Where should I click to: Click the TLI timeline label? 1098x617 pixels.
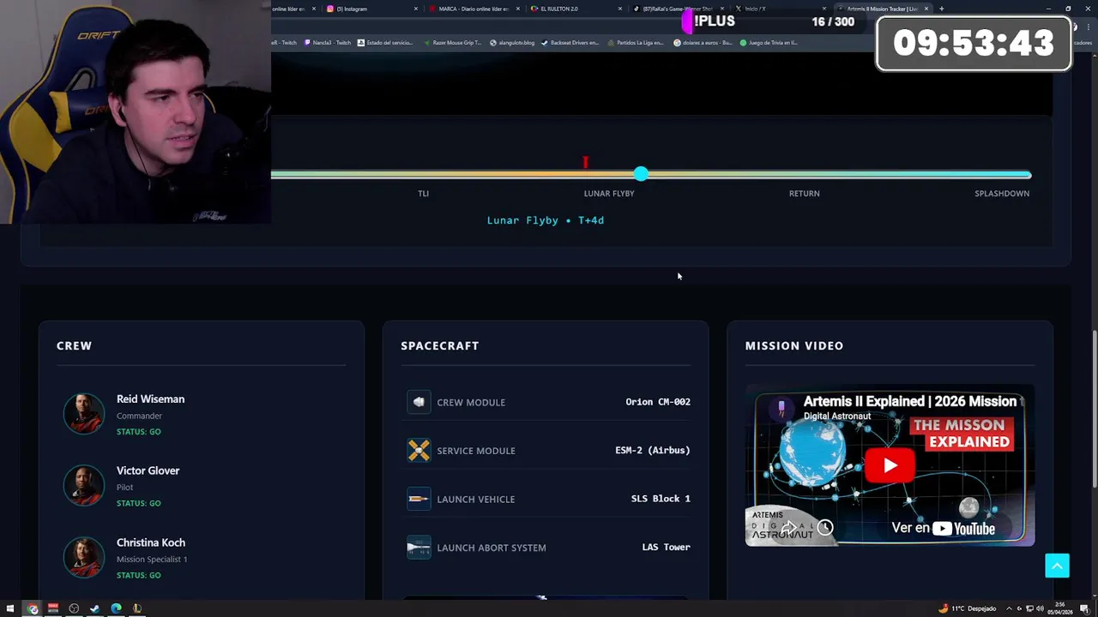pos(423,194)
